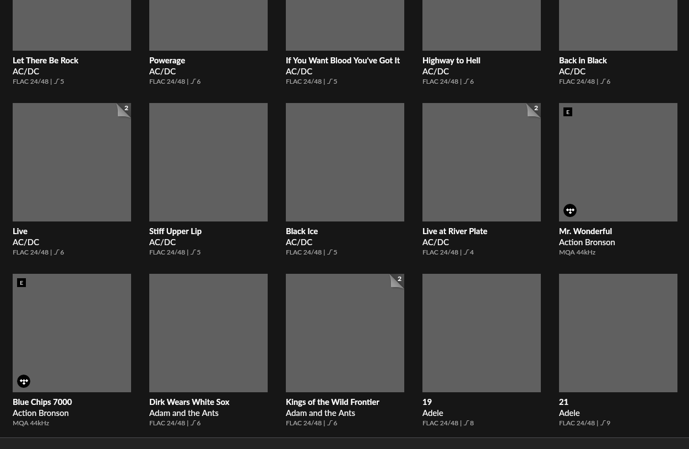Screen dimensions: 689x449
Task: Open the Highway to Hell album cover
Action: tap(481, 25)
